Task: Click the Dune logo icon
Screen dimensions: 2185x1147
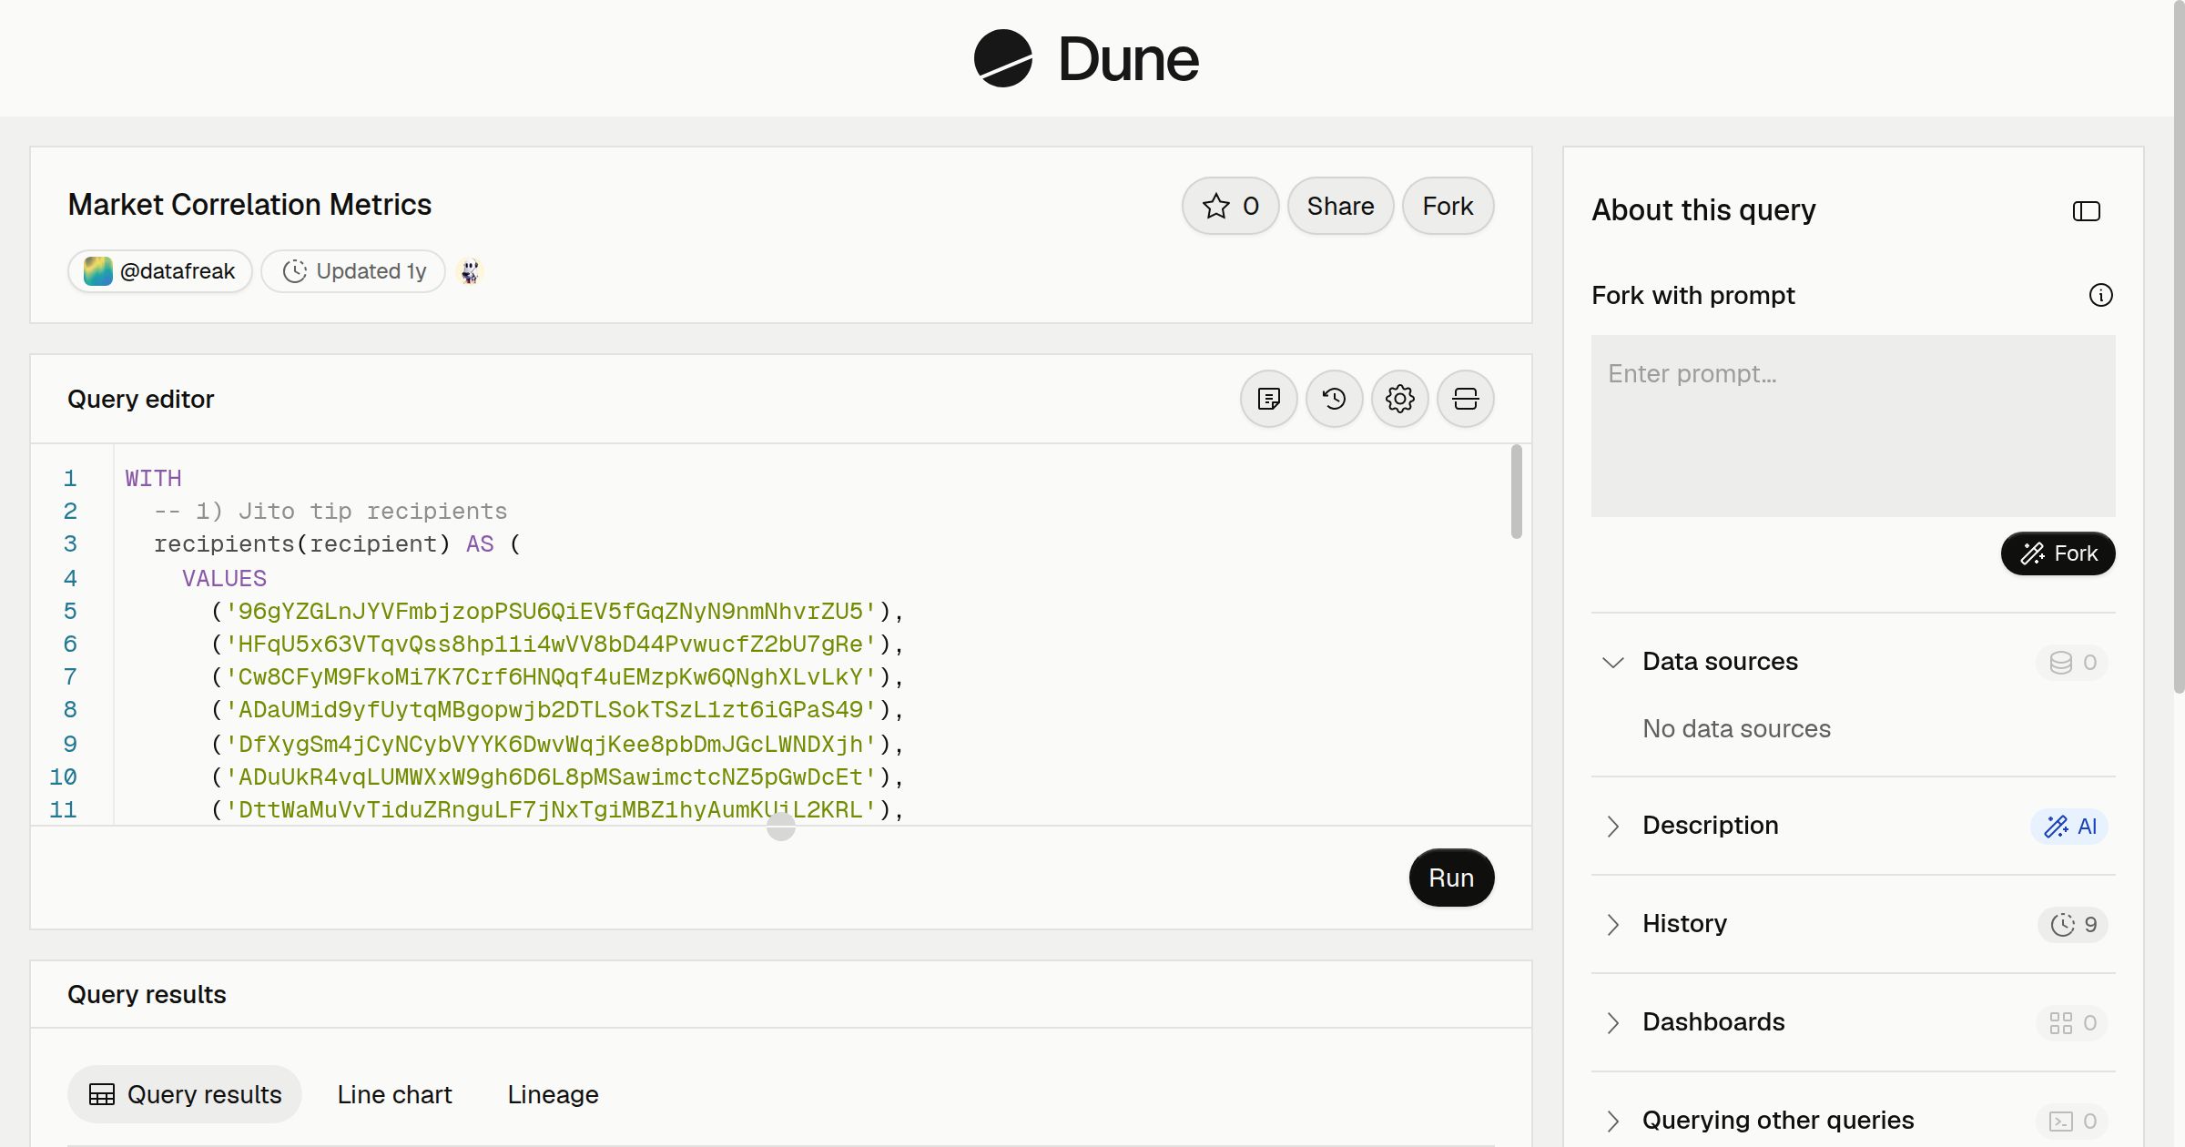Action: [x=1002, y=58]
